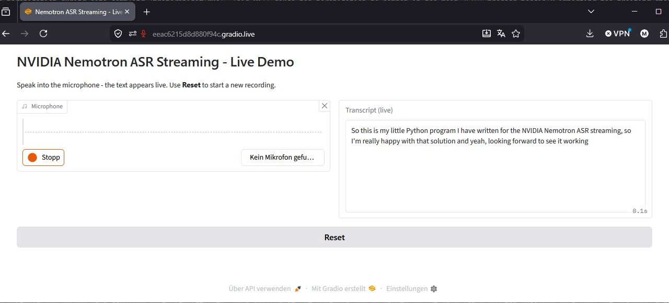Click the Reset button
This screenshot has width=669, height=303.
[334, 237]
